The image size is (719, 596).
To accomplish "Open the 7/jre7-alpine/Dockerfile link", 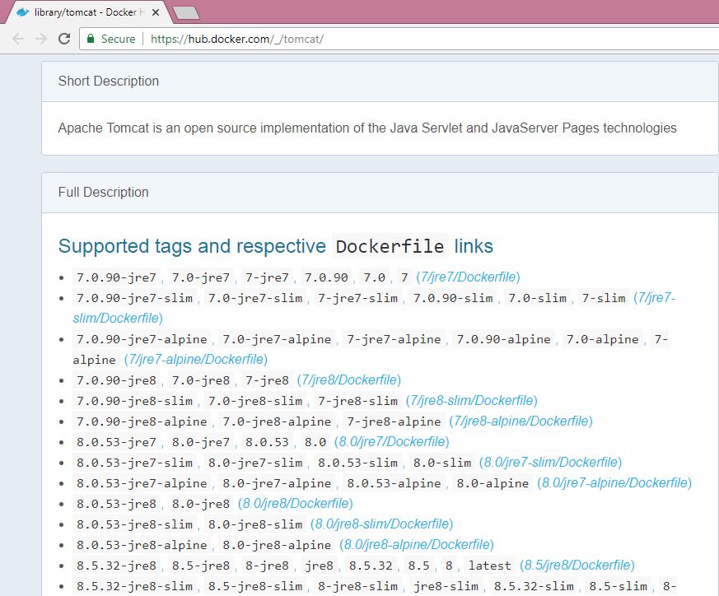I will (196, 359).
